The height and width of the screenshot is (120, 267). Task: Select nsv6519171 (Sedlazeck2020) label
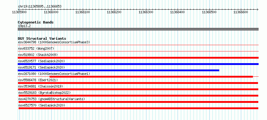41,67
